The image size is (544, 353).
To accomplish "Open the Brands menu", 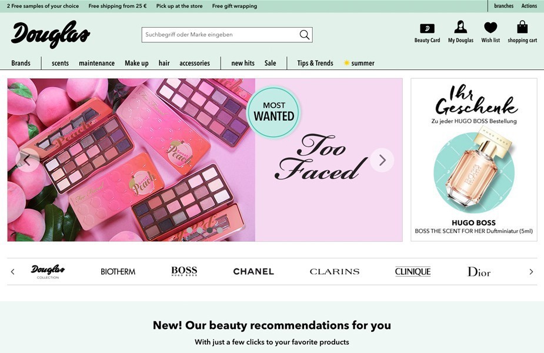I will pos(21,63).
